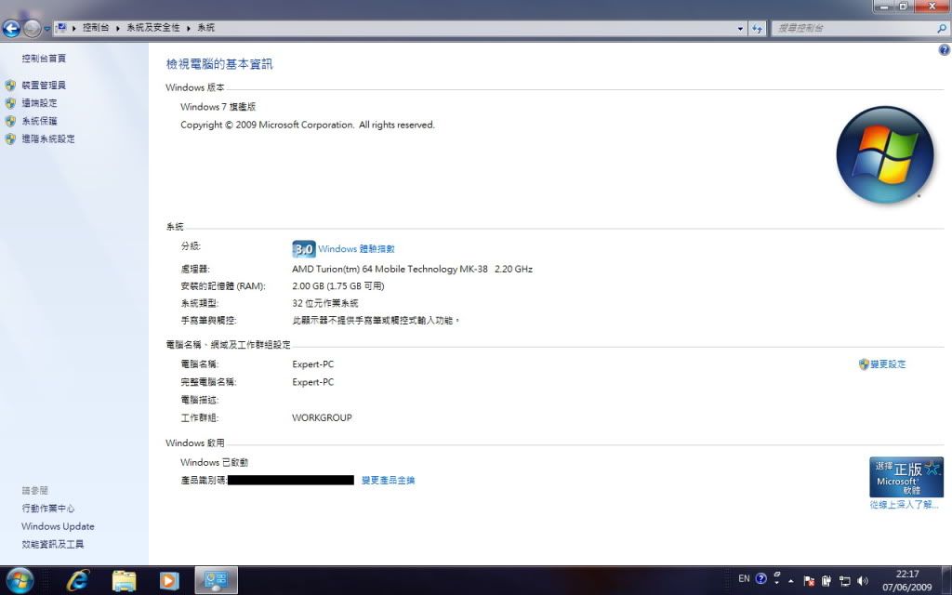Click the 2.00 GB RAM value
Image resolution: width=952 pixels, height=595 pixels.
pos(338,286)
